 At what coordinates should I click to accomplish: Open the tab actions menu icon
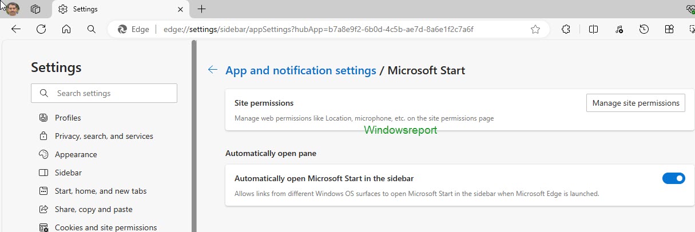point(35,9)
